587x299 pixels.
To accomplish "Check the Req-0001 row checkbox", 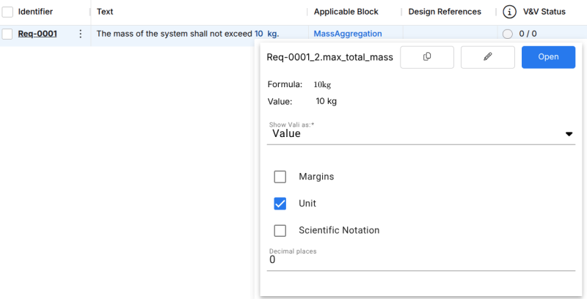I will [x=7, y=34].
